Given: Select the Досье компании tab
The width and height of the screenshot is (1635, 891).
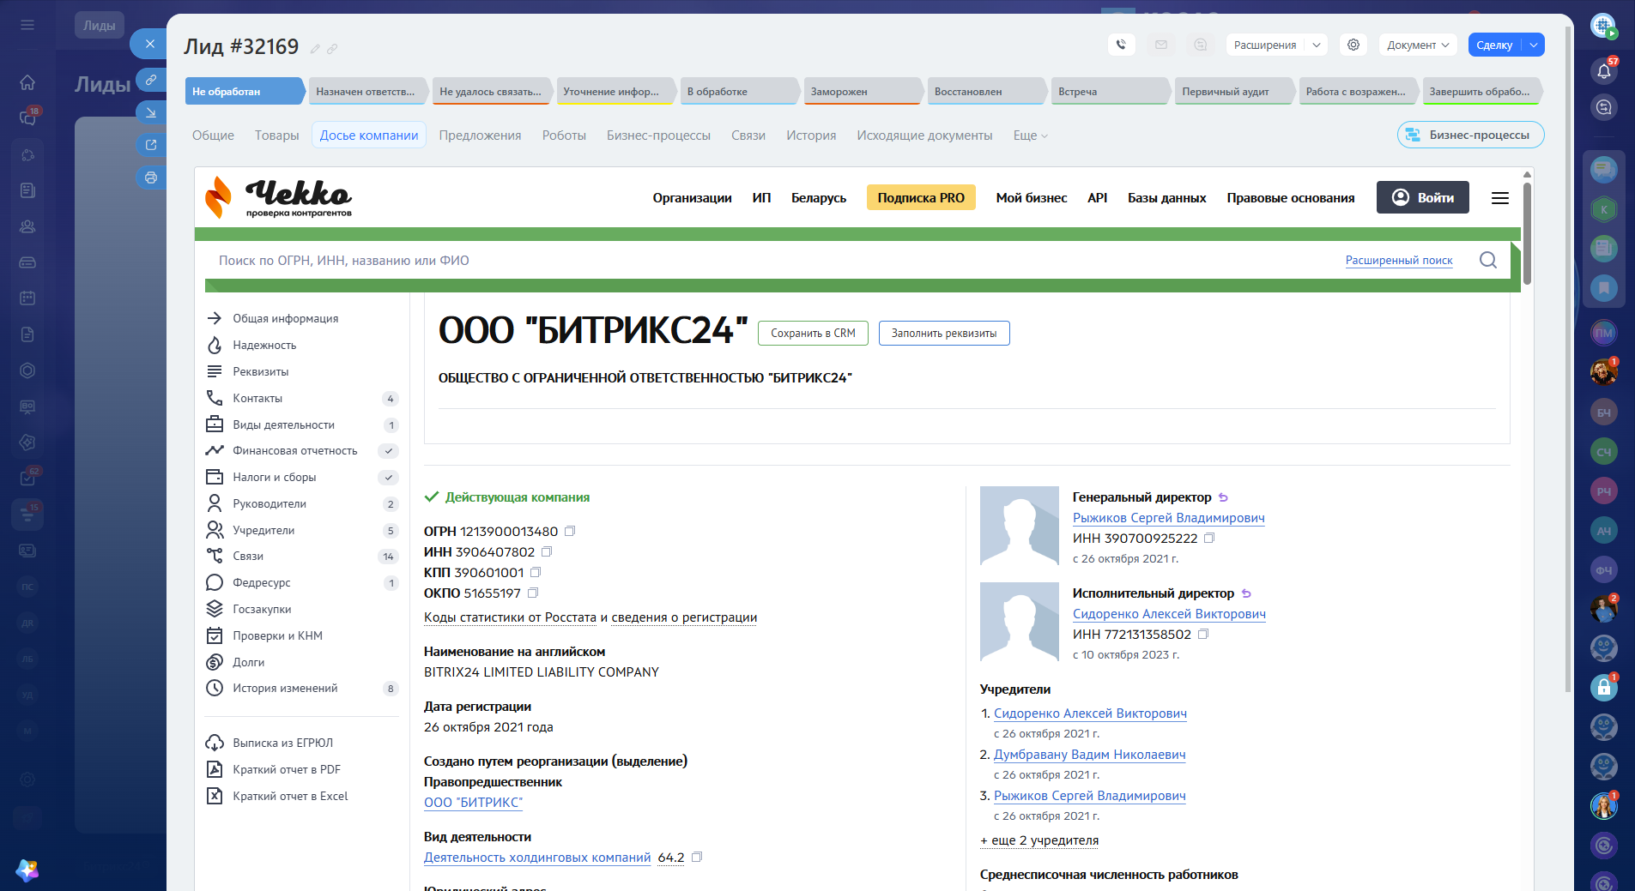Looking at the screenshot, I should click(x=369, y=135).
